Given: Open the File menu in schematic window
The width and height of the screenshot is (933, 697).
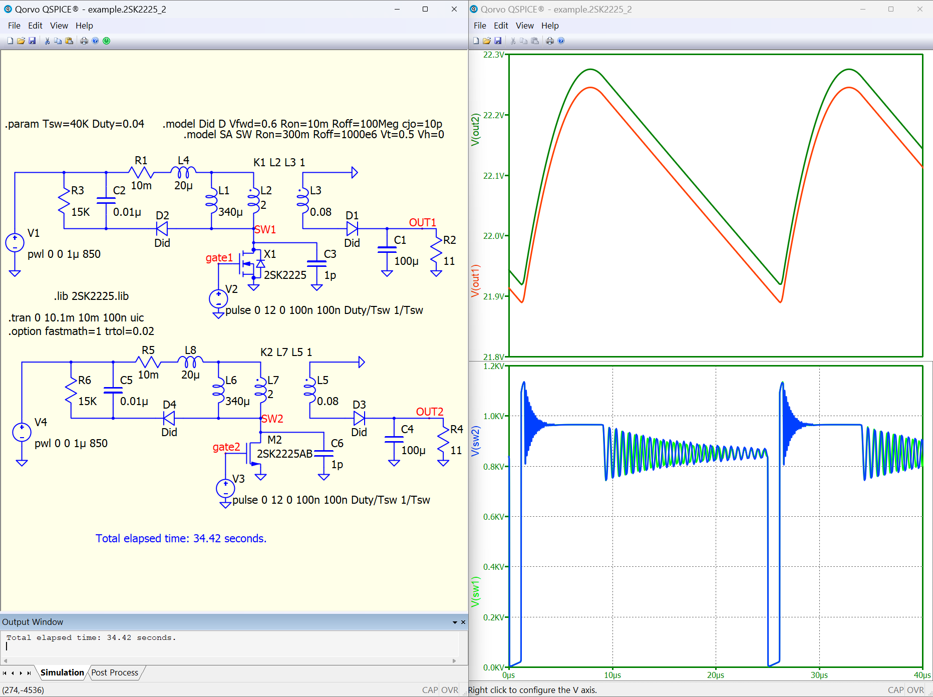Looking at the screenshot, I should (14, 26).
